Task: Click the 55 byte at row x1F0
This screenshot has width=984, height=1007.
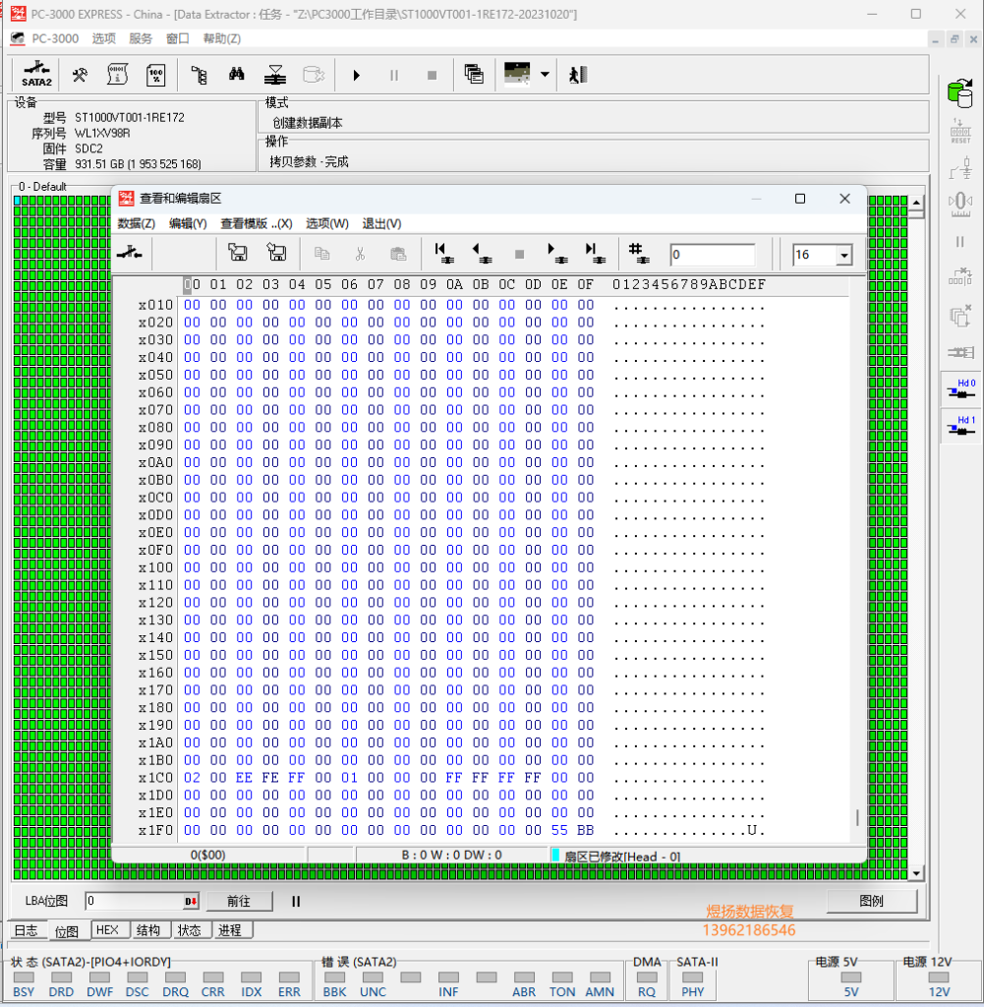Action: tap(559, 830)
